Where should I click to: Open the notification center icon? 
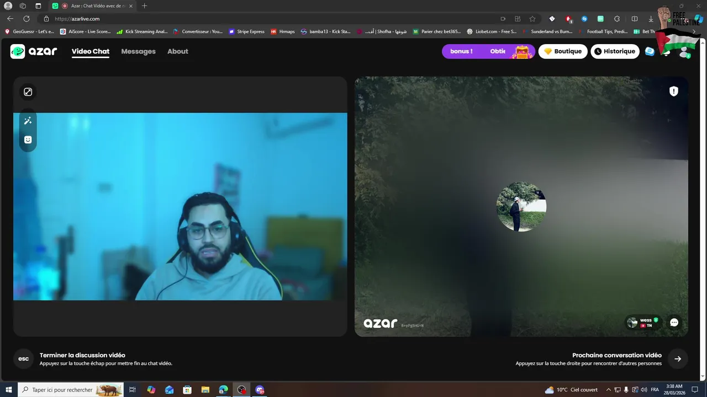point(695,390)
